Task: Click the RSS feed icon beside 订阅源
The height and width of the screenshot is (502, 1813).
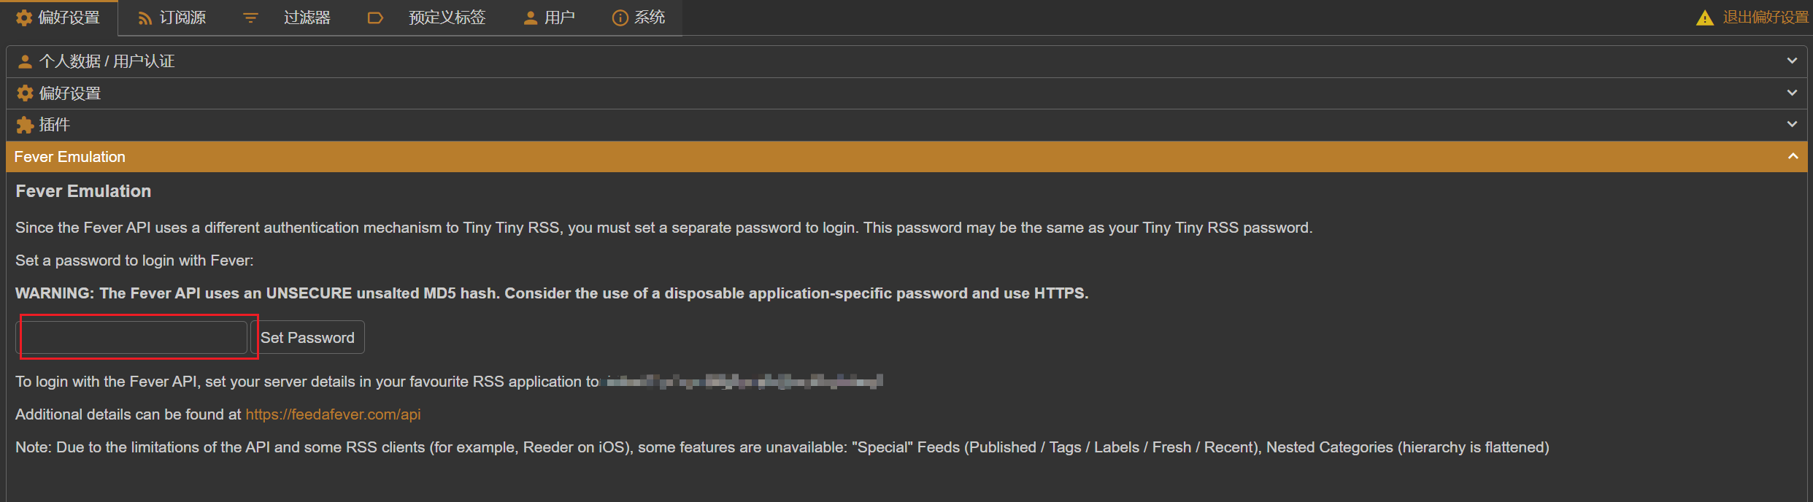Action: click(x=145, y=18)
